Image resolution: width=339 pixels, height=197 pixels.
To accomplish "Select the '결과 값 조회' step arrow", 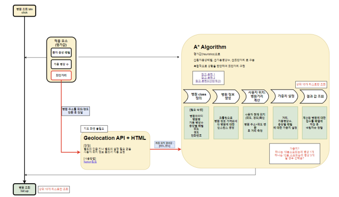I will point(313,96).
